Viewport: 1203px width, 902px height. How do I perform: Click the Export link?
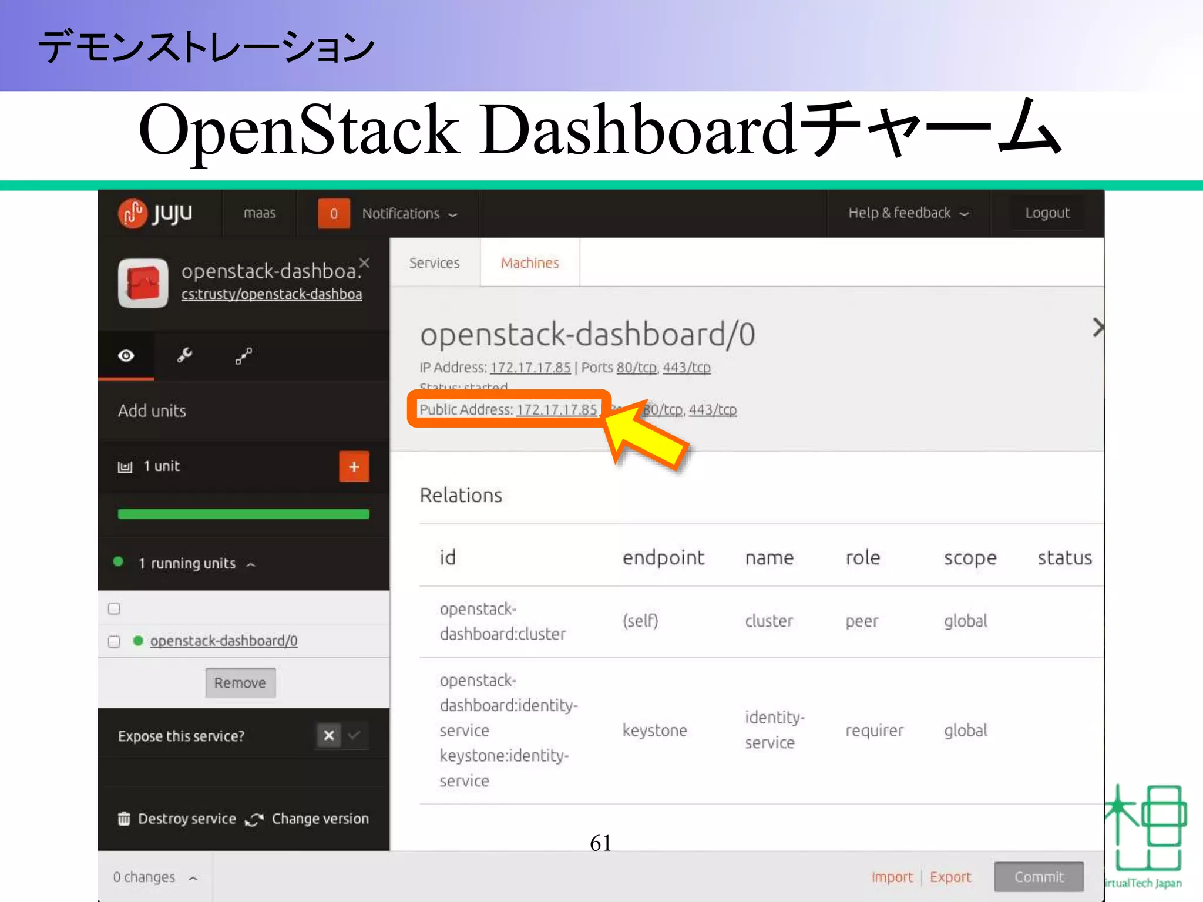pos(950,877)
